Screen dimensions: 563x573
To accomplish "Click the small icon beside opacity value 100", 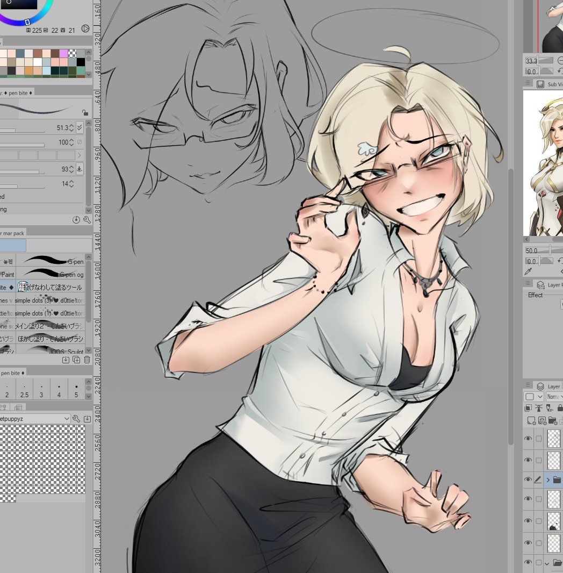I will (80, 142).
